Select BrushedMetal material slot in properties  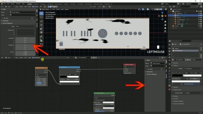pyautogui.click(x=185, y=51)
